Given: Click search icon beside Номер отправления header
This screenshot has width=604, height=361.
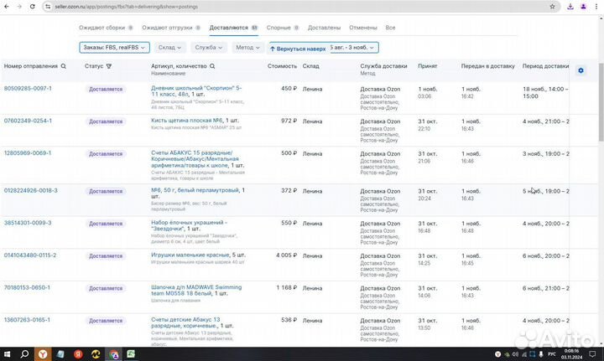Looking at the screenshot, I should point(64,66).
